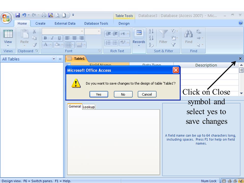Viewport: 244px width, 183px height.
Task: Decrease the list indent level
Action: [x=108, y=34]
